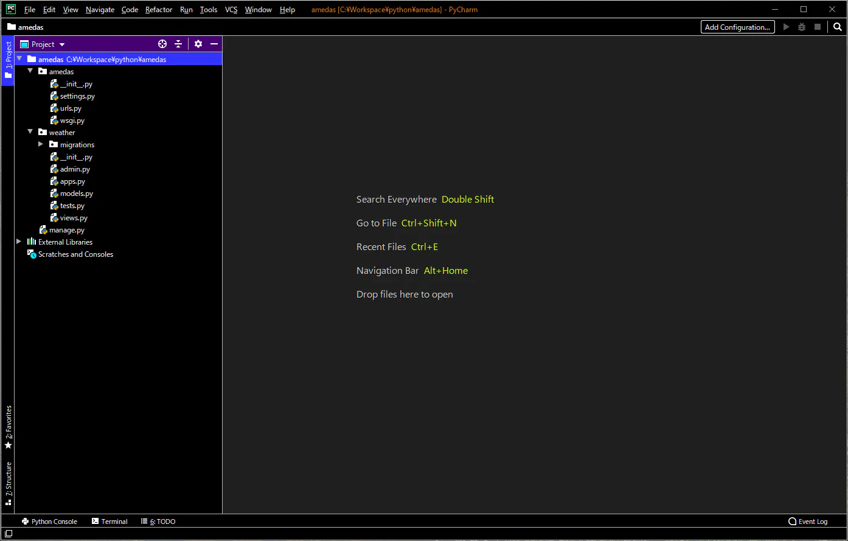Click the urls.py file icon
The width and height of the screenshot is (848, 541).
tap(54, 108)
